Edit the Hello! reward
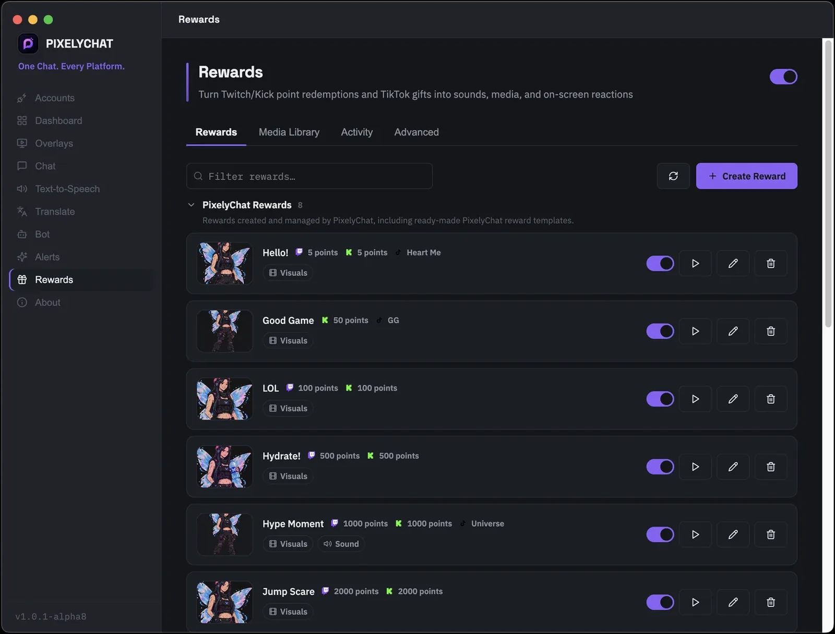 pyautogui.click(x=733, y=263)
